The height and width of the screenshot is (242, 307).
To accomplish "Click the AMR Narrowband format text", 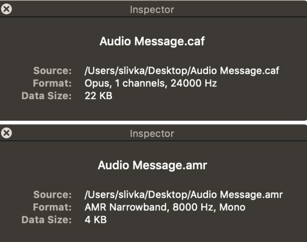I will tap(165, 207).
